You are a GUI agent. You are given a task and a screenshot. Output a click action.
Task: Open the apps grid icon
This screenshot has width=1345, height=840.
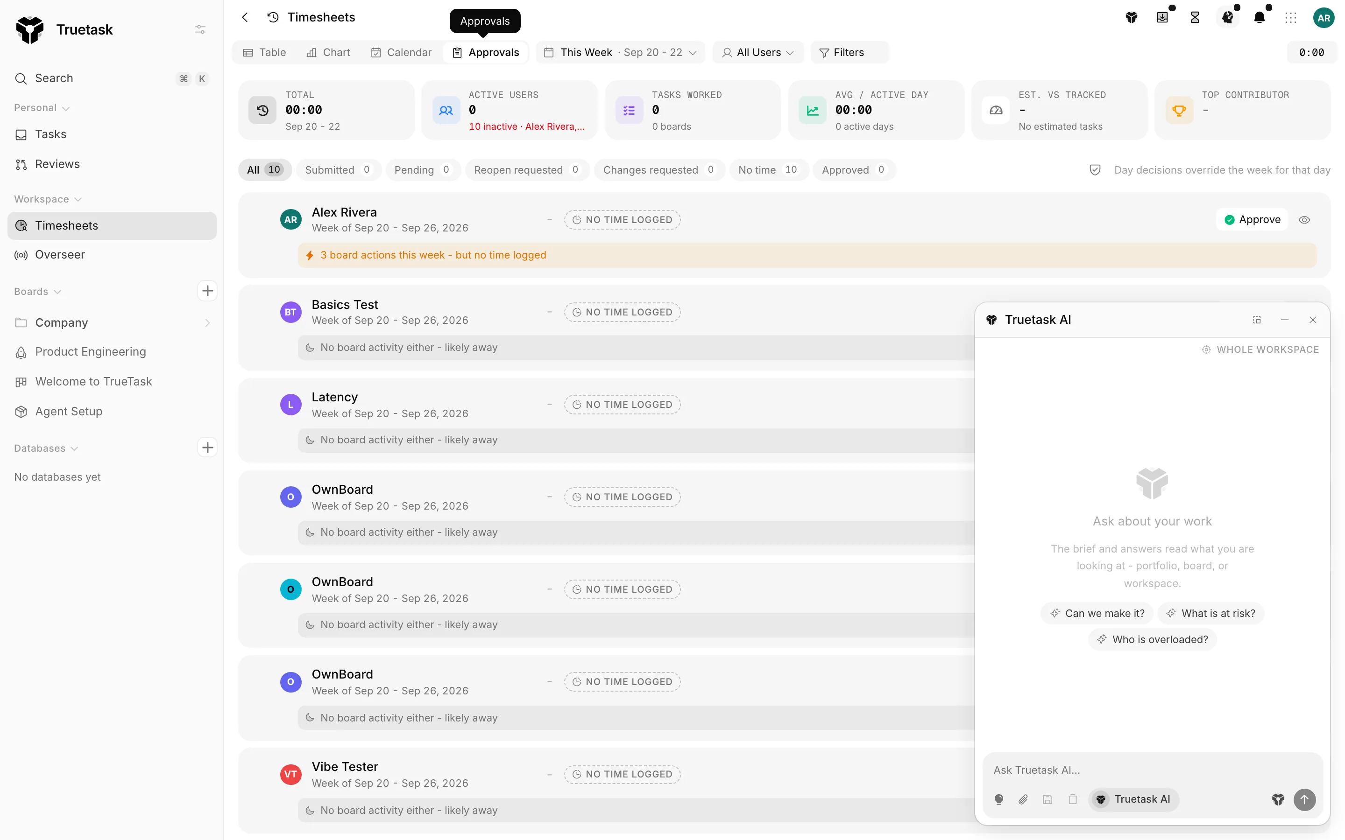pos(1291,18)
